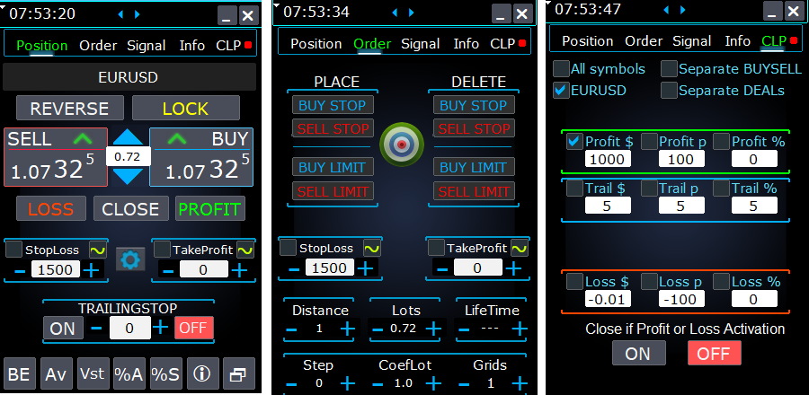This screenshot has height=395, width=809.
Task: Open CLP tab in Order panel
Action: 503,44
